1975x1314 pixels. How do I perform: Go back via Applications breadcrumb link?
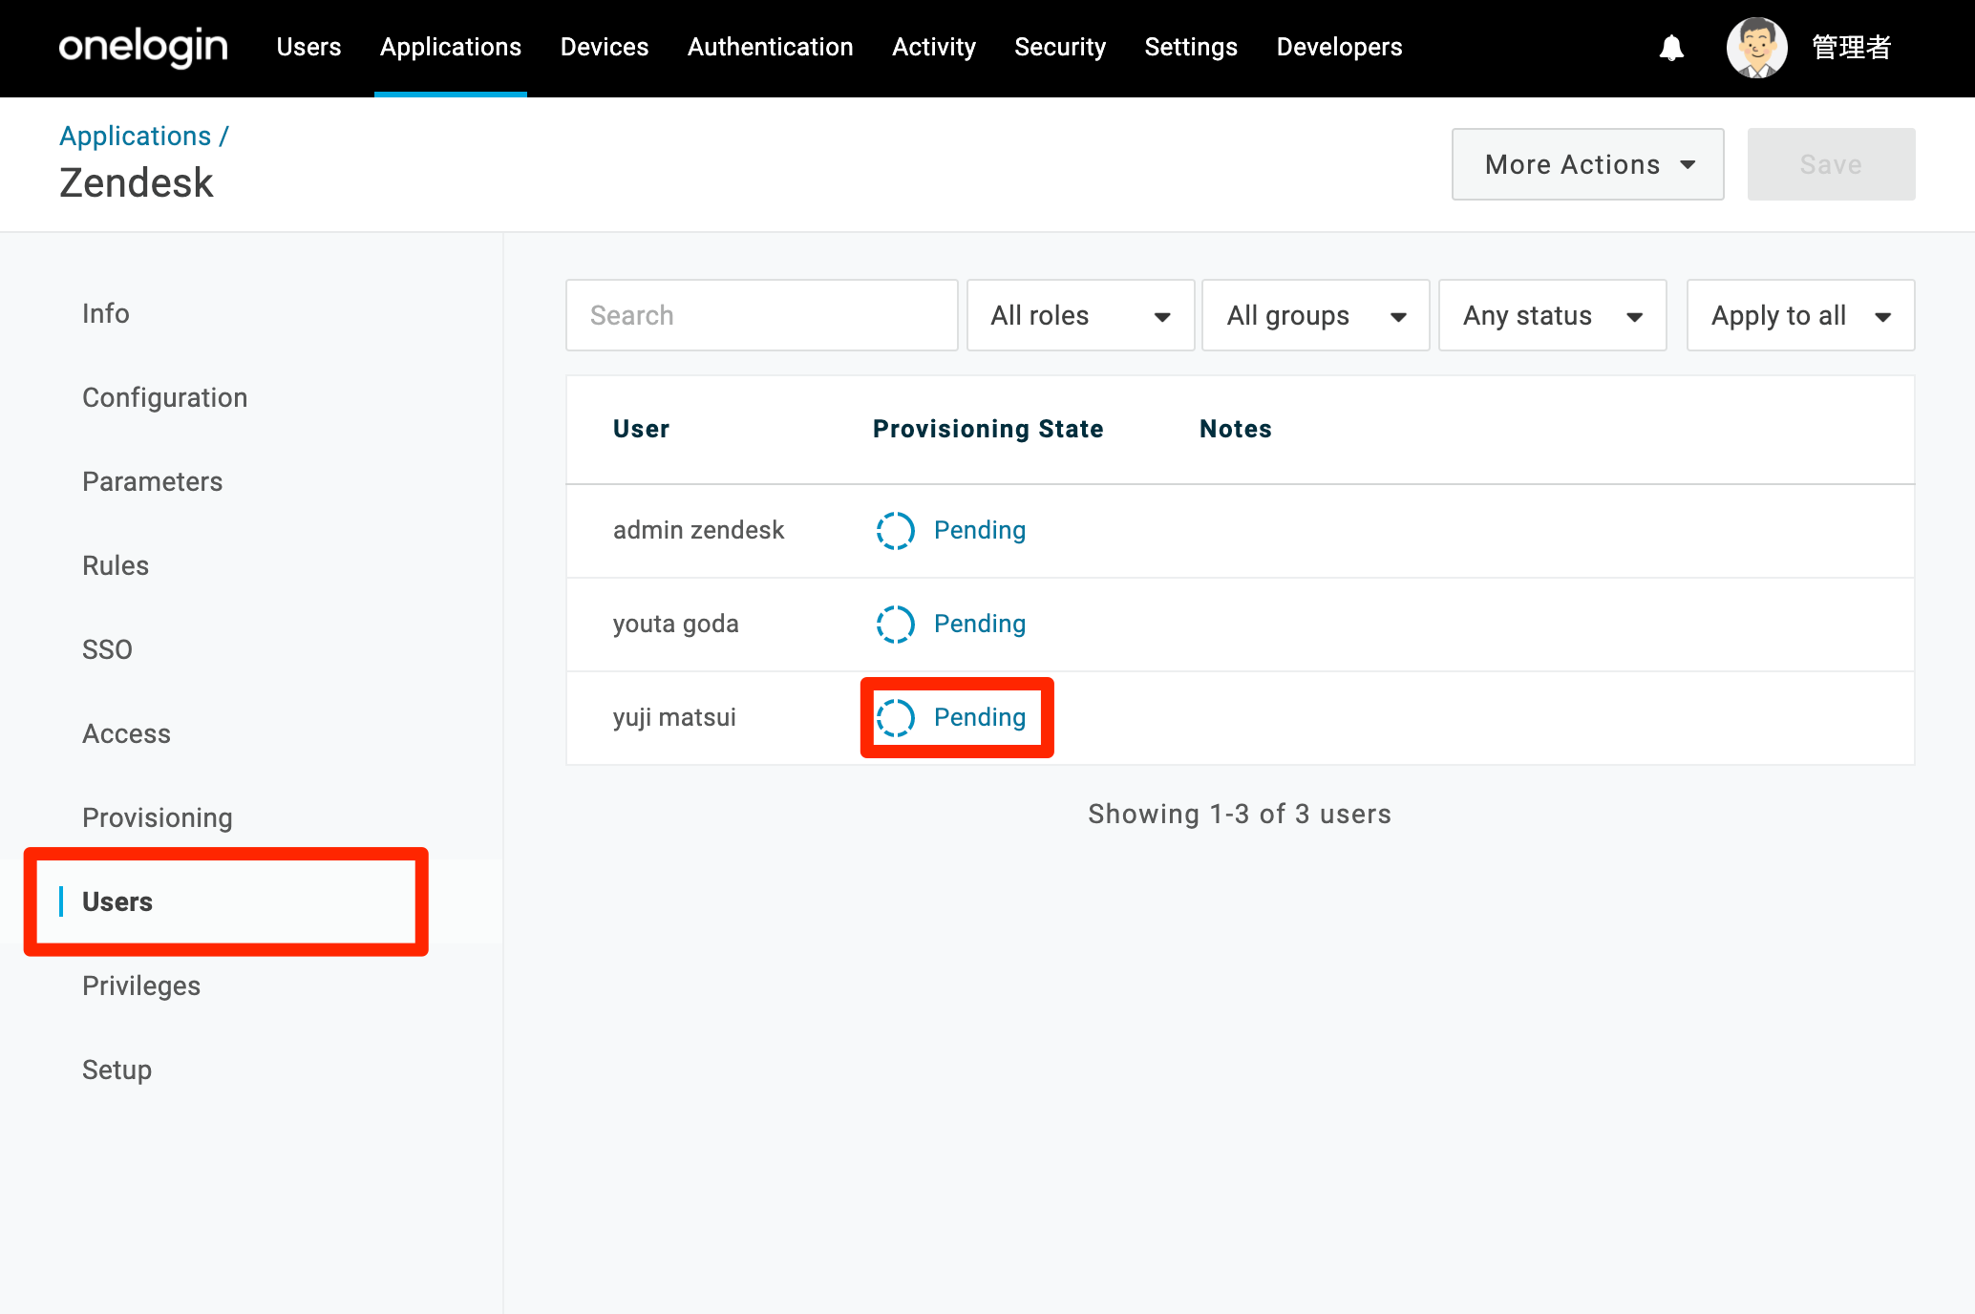(136, 136)
